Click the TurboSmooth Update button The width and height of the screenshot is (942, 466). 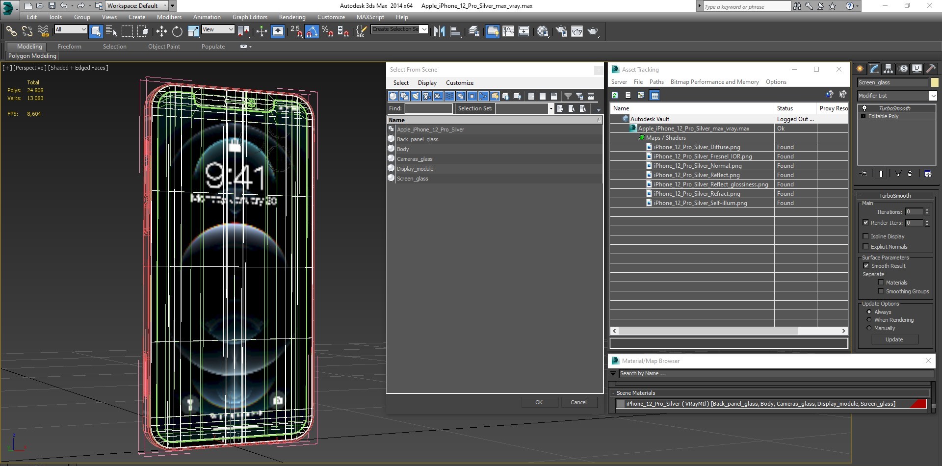[894, 339]
